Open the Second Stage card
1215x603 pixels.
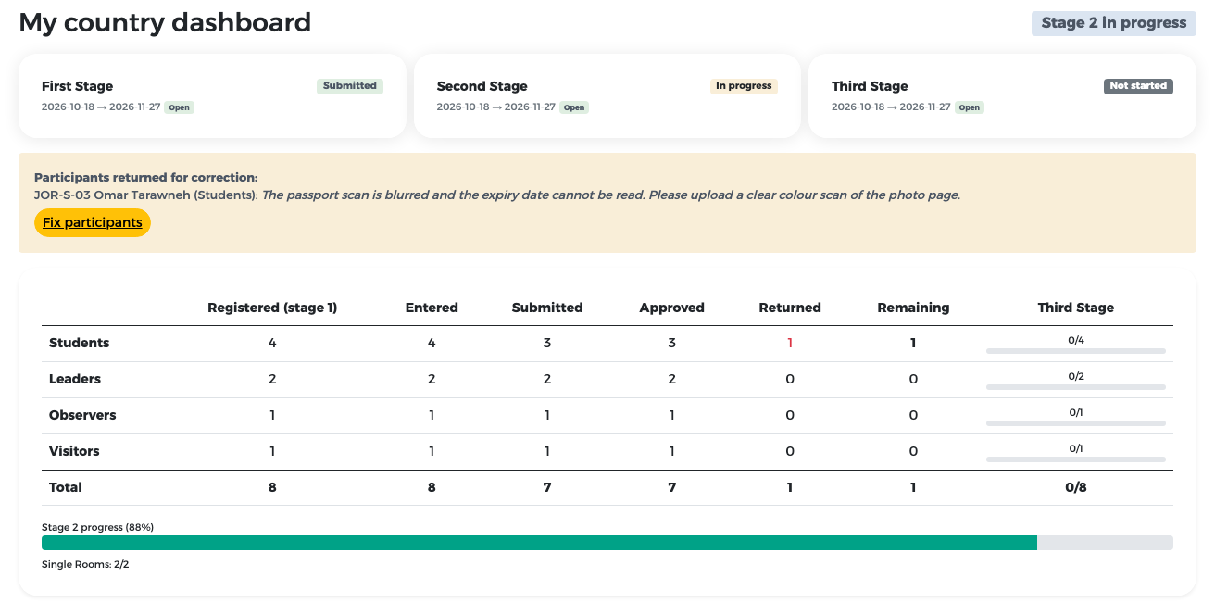click(x=607, y=96)
